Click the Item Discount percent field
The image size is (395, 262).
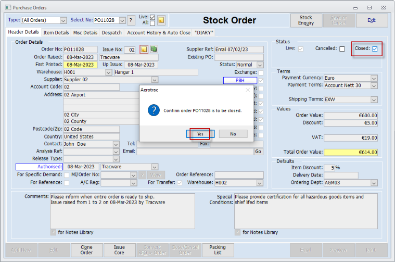pyautogui.click(x=329, y=168)
